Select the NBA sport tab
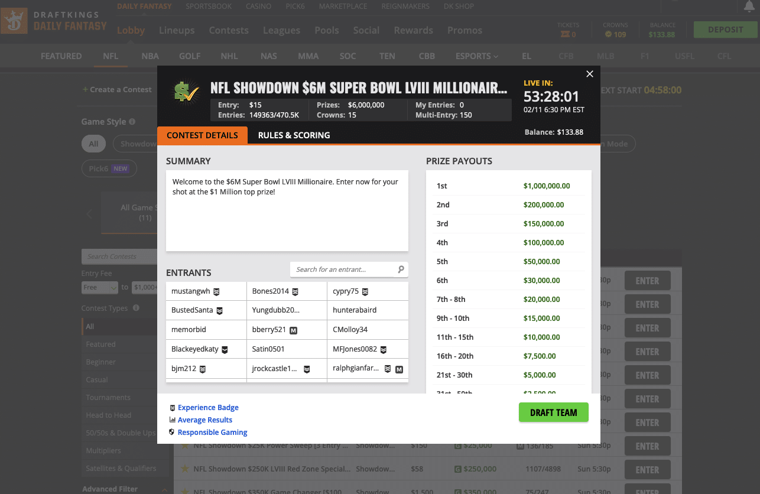Viewport: 760px width, 494px height. coord(150,56)
